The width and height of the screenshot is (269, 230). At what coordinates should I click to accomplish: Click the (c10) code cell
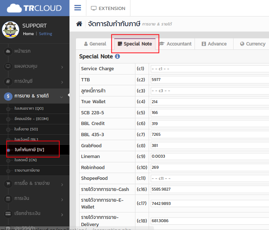pos(142,167)
